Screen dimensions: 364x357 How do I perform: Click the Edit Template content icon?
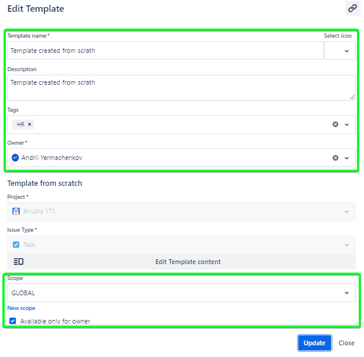pos(18,262)
